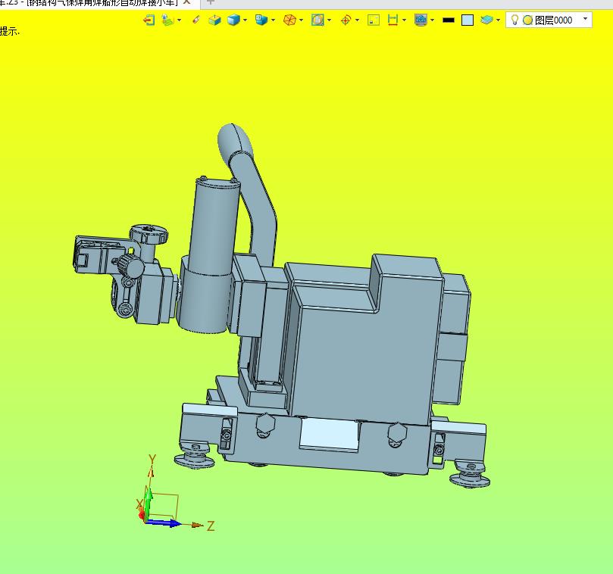Open dropdown beside orange wireframe icon
The width and height of the screenshot is (613, 574).
[301, 20]
